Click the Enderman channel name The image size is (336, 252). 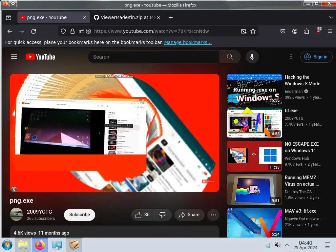point(294,91)
